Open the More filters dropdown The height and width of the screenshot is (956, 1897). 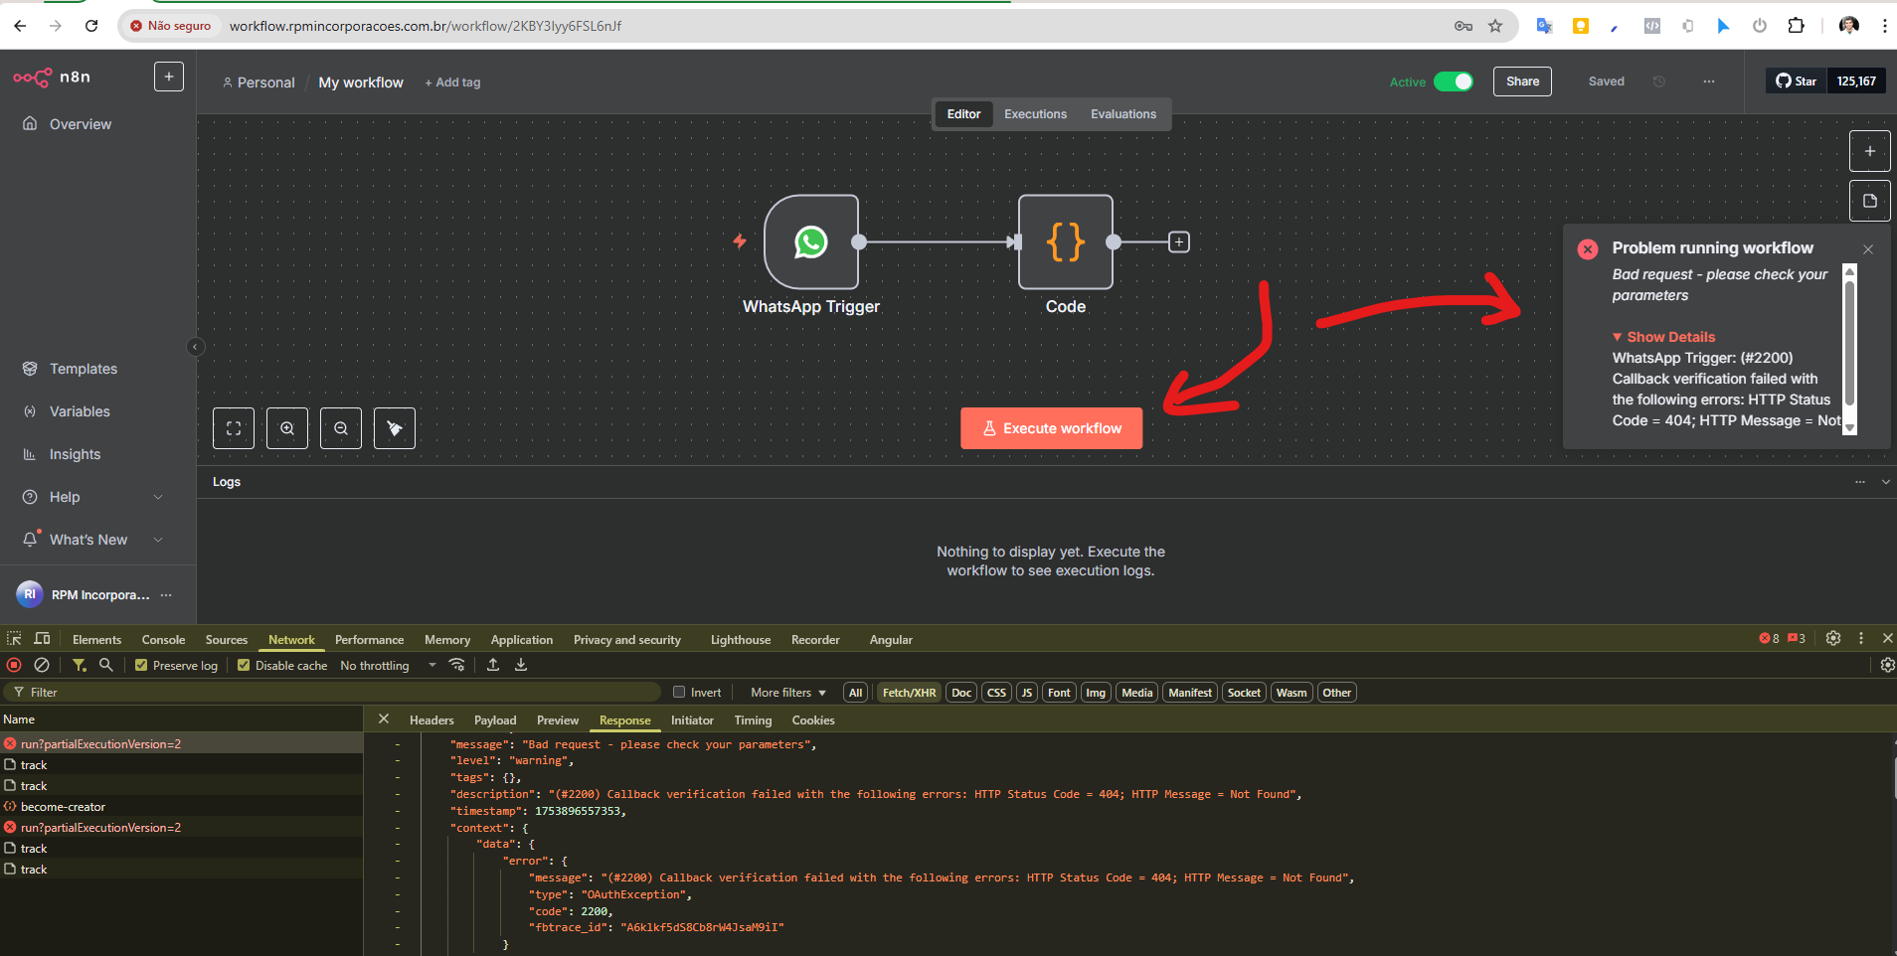pyautogui.click(x=788, y=693)
